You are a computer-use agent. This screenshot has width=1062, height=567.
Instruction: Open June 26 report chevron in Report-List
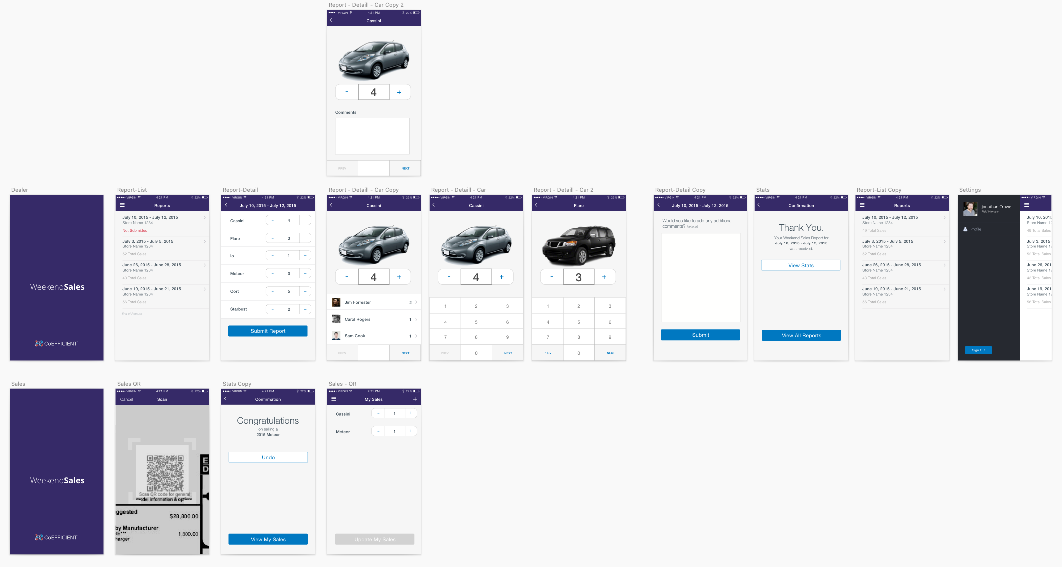pyautogui.click(x=205, y=265)
